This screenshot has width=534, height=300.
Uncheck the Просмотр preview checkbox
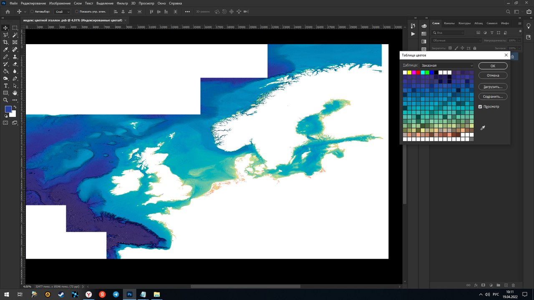point(481,107)
